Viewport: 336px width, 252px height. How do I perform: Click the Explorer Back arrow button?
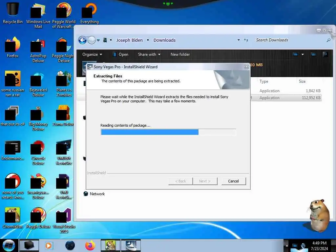point(82,40)
